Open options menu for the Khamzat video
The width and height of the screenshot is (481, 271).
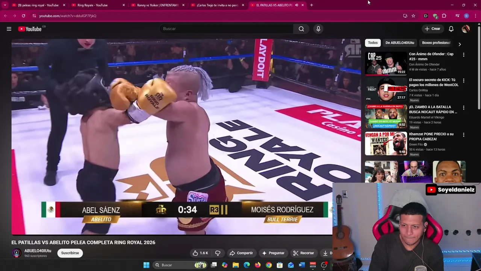pos(464,135)
